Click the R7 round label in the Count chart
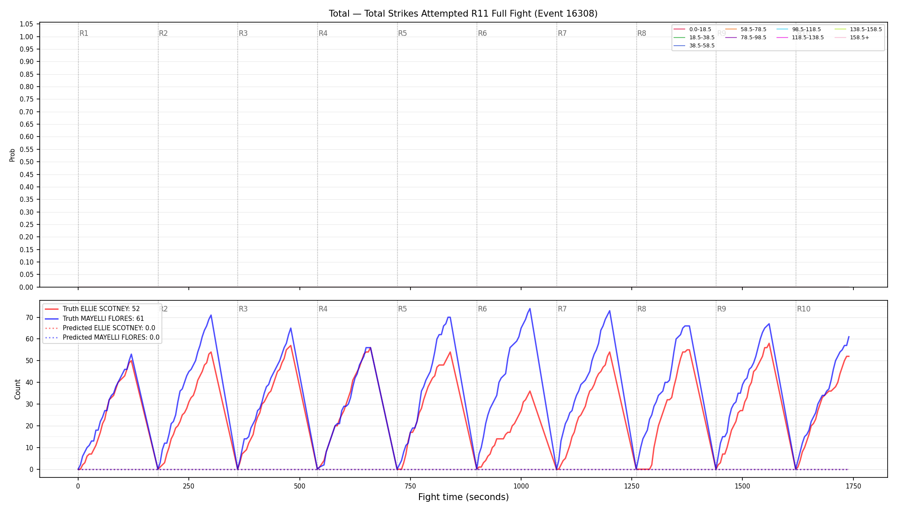This screenshot has width=897, height=512. point(562,309)
